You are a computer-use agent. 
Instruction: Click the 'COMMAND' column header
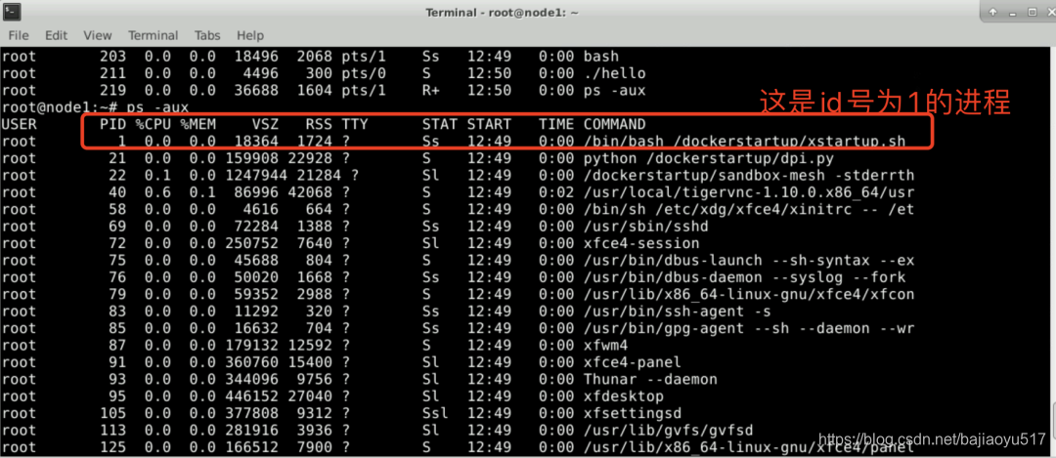614,124
